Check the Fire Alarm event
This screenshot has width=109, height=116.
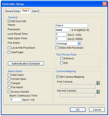pos(9,87)
